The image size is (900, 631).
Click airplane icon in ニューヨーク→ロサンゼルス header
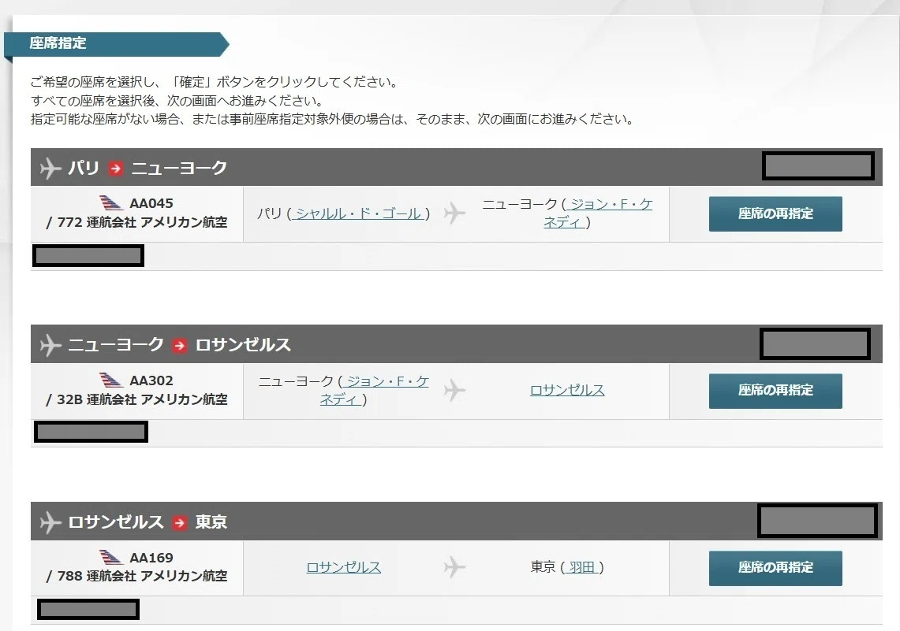point(50,345)
